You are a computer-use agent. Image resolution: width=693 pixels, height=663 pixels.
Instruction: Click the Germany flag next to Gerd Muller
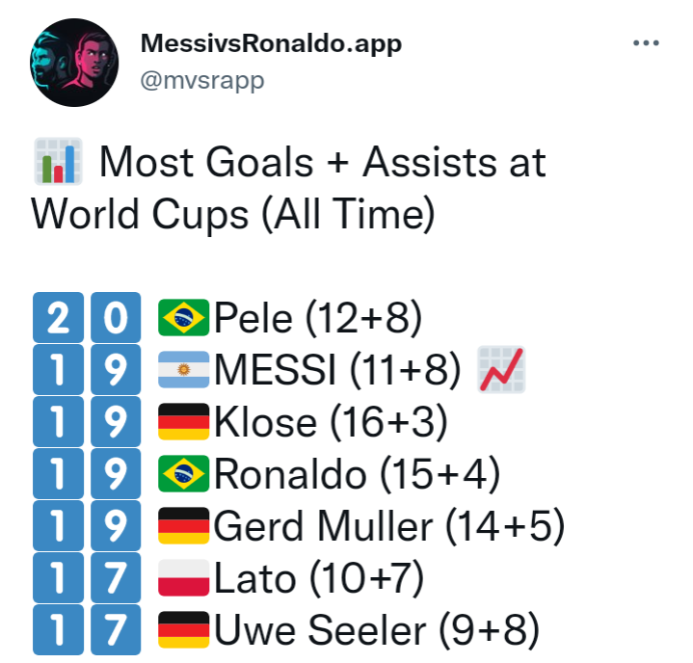click(x=183, y=525)
